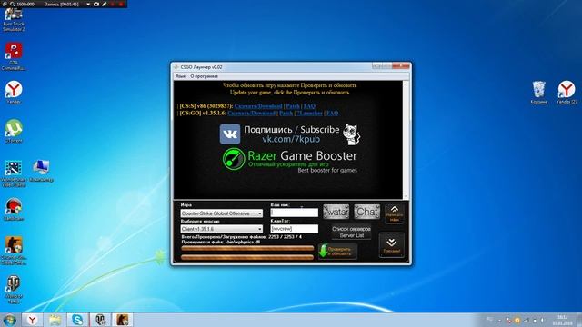Click the pencil icon in the recording bar
Image resolution: width=582 pixels, height=327 pixels.
click(105, 4)
